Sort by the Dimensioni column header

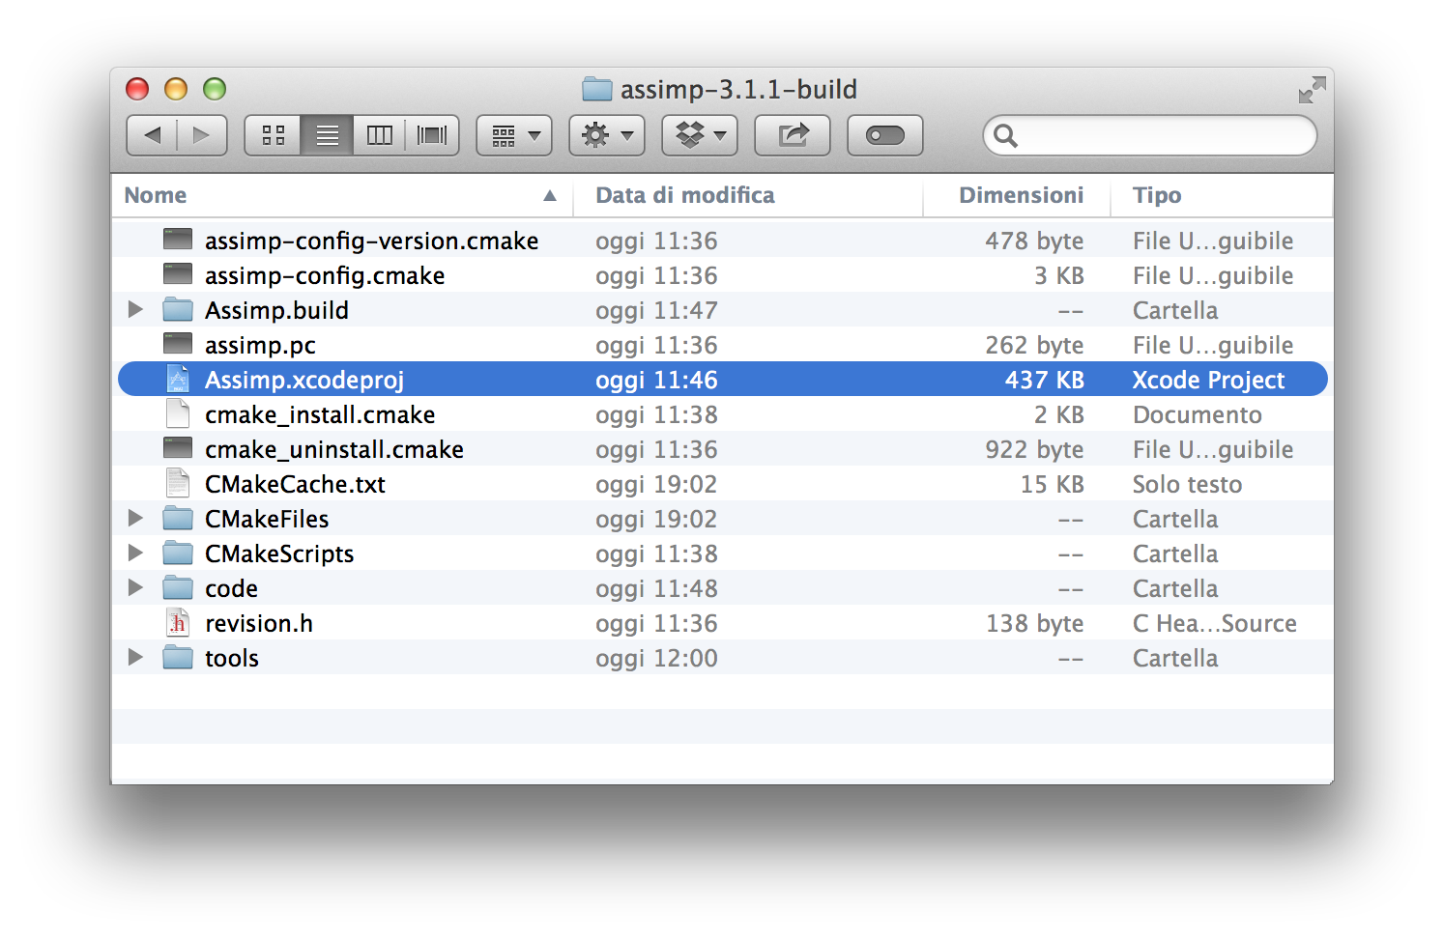pos(1020,195)
